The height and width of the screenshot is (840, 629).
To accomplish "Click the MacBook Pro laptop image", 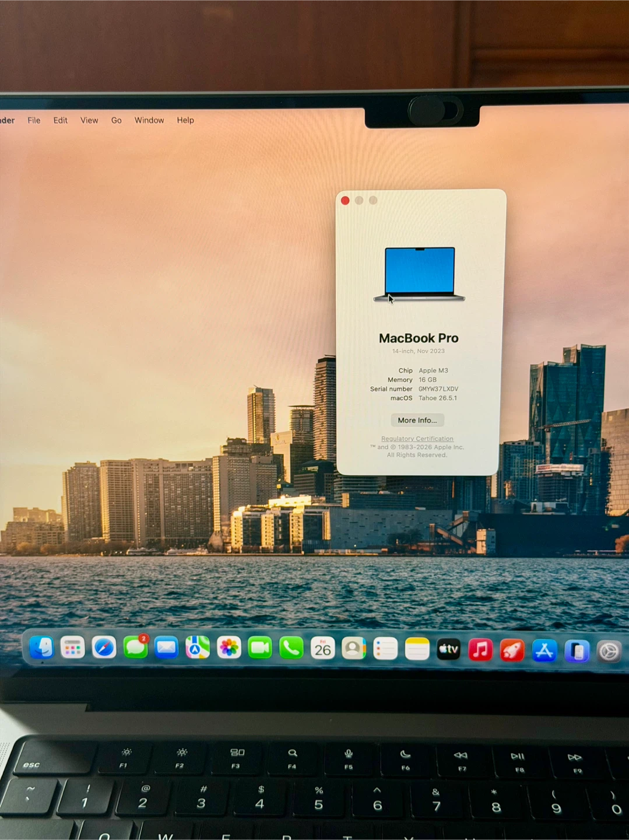I will (419, 274).
